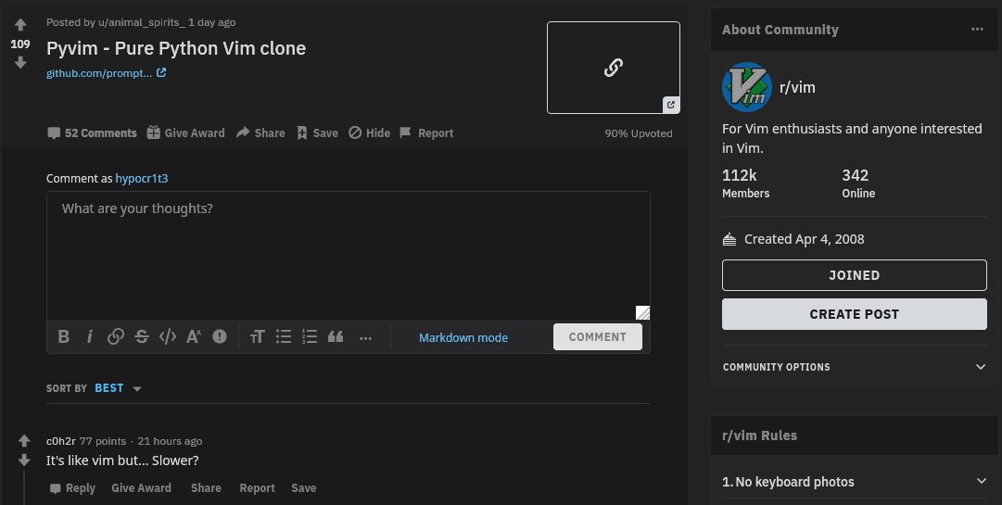Share the Pyvim post

tap(260, 133)
